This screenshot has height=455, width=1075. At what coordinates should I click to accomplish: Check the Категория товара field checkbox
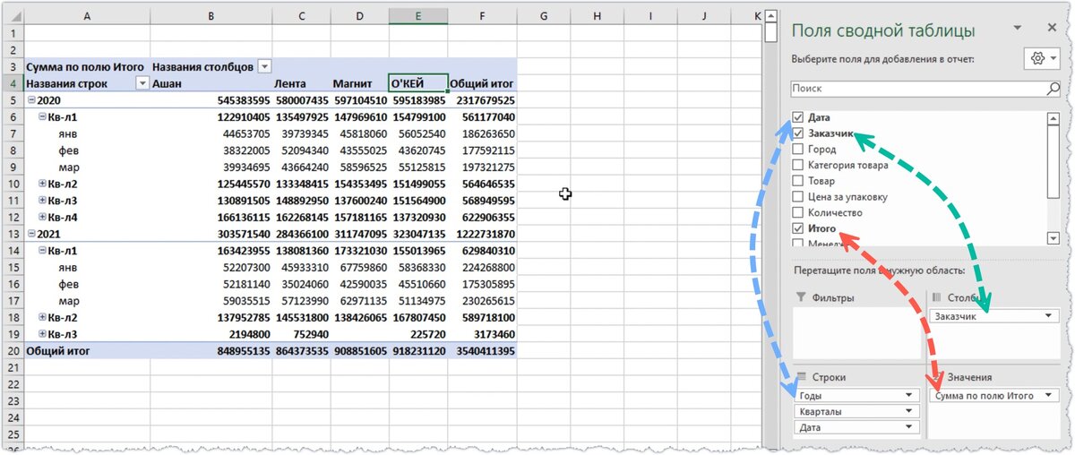[x=798, y=165]
